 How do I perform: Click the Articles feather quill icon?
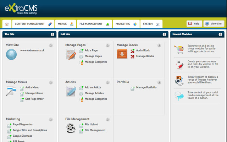71,91
